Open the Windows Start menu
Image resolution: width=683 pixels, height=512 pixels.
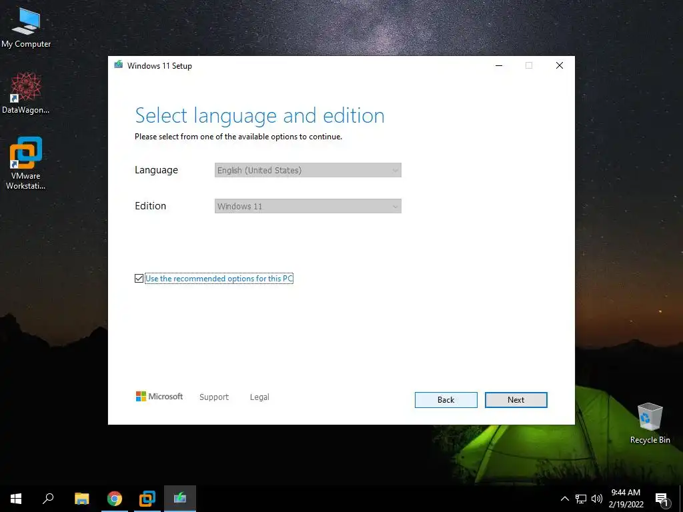click(x=16, y=499)
